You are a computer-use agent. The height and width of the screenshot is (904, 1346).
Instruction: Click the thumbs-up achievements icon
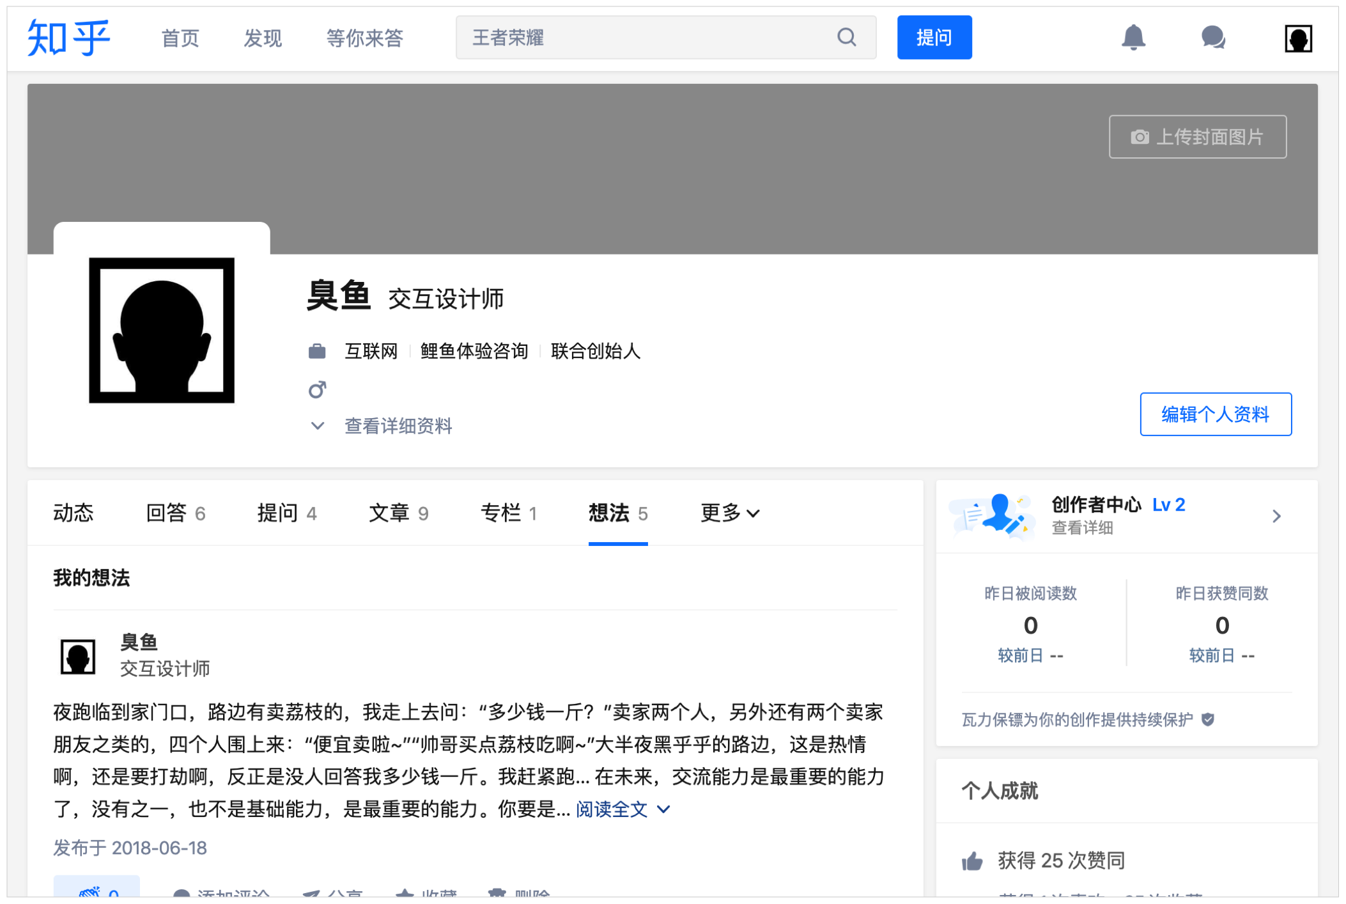[x=972, y=861]
